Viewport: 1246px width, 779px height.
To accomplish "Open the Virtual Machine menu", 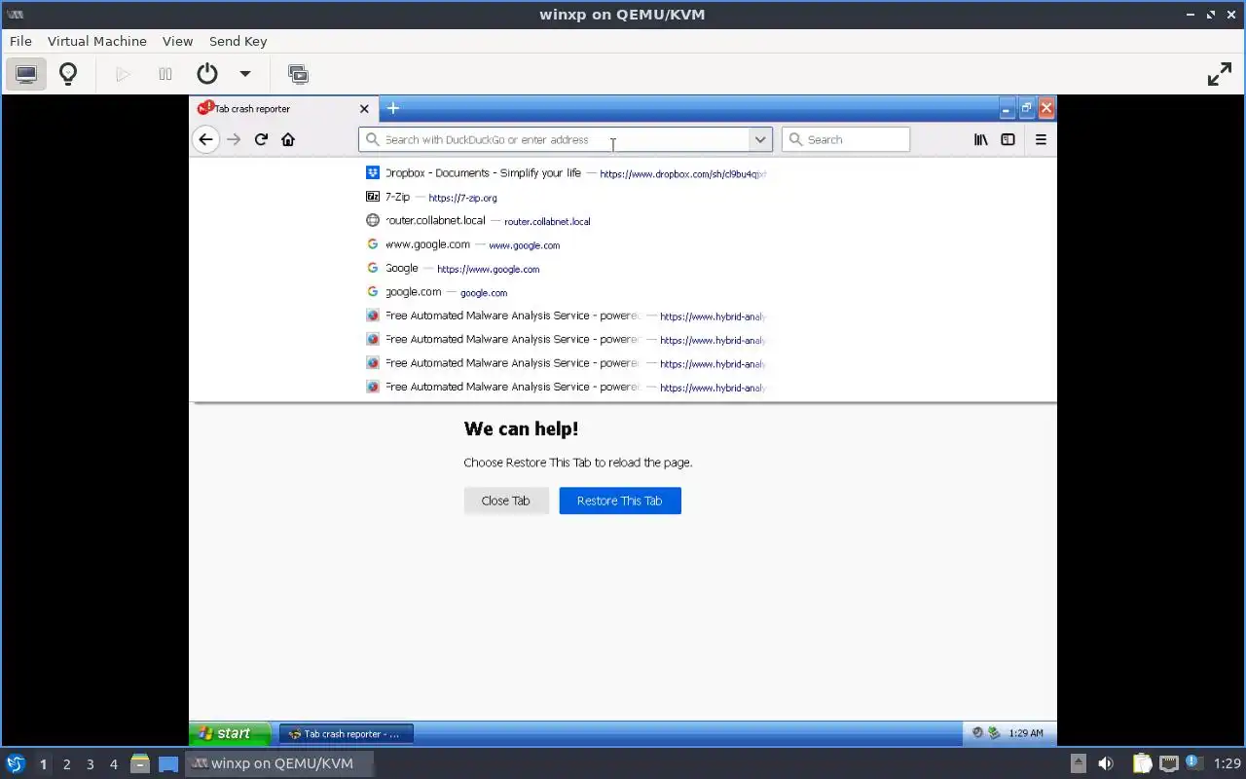I will click(x=97, y=41).
